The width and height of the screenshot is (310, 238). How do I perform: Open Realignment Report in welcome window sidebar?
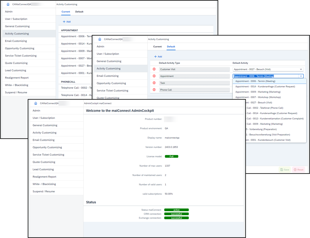[x=45, y=177]
